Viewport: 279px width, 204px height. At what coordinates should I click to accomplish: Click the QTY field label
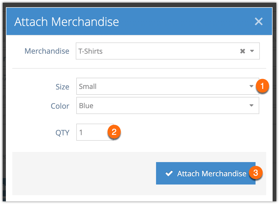(62, 132)
